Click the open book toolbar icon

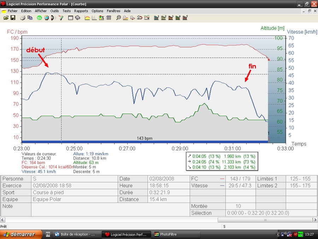click(x=78, y=18)
